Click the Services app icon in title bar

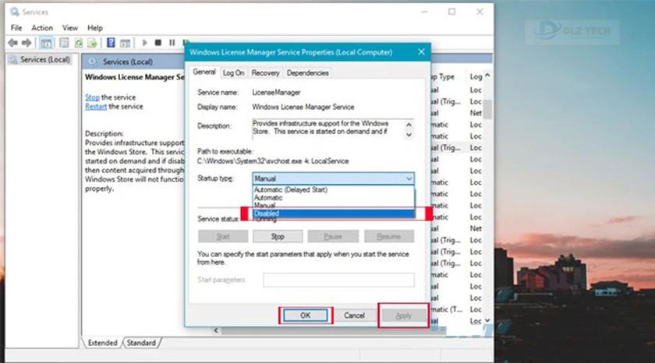(x=15, y=12)
